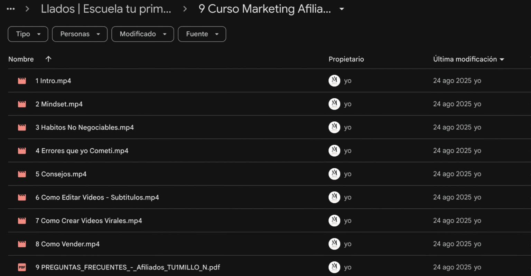Viewport: 531px width, 276px height.
Task: Expand the Fuente filter dropdown
Action: (x=202, y=34)
